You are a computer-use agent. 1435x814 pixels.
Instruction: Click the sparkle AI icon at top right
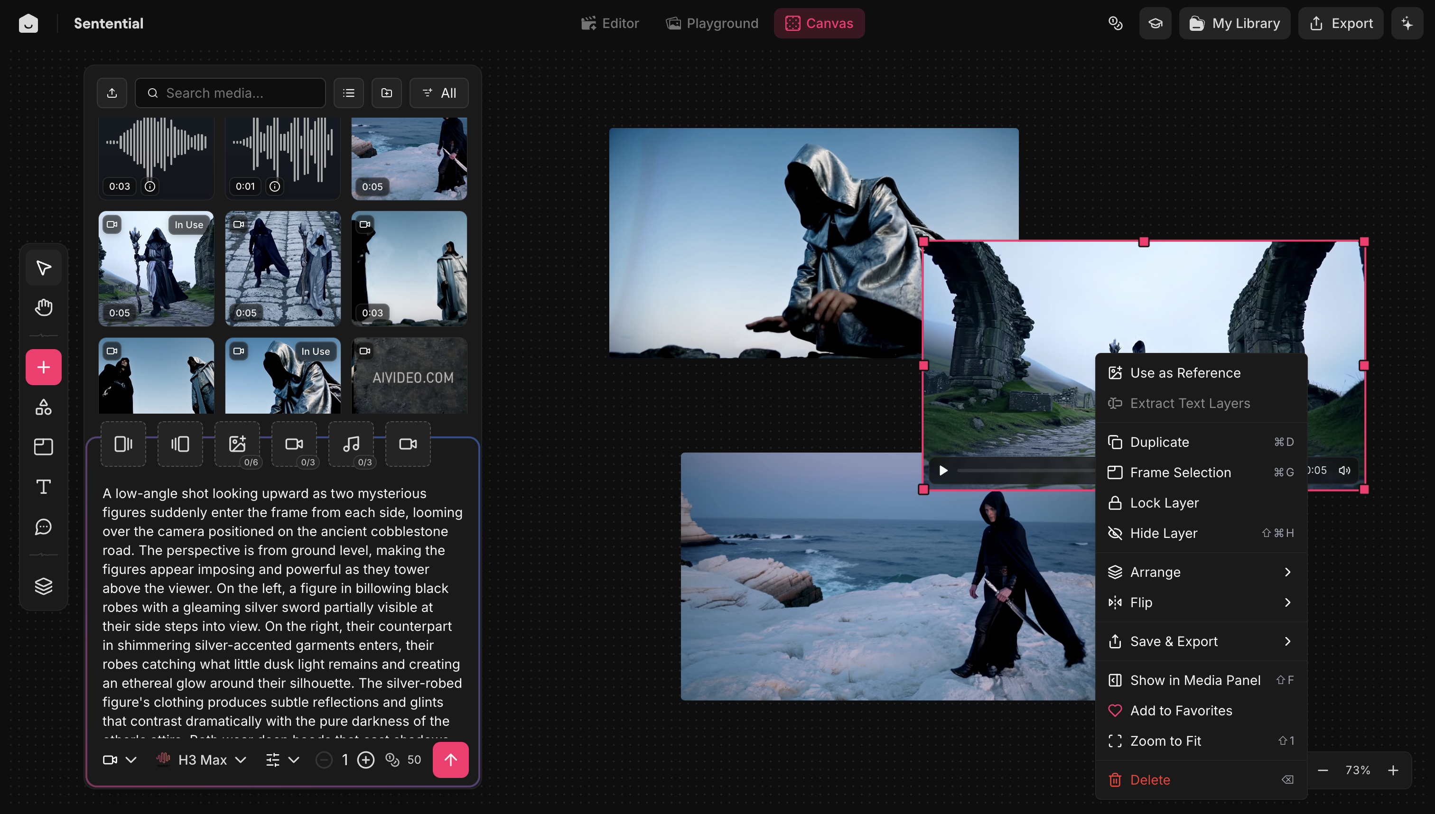pyautogui.click(x=1407, y=23)
